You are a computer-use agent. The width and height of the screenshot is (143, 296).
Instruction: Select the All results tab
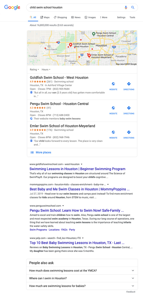[33, 17]
